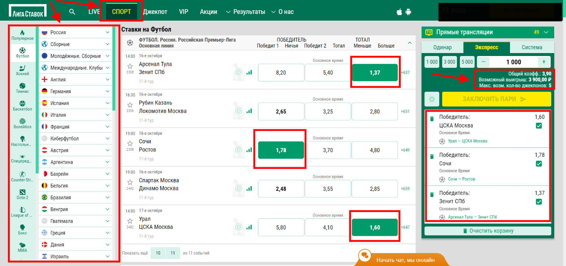This screenshot has width=566, height=266.
Task: Open the Android app download icon
Action: pos(408,12)
